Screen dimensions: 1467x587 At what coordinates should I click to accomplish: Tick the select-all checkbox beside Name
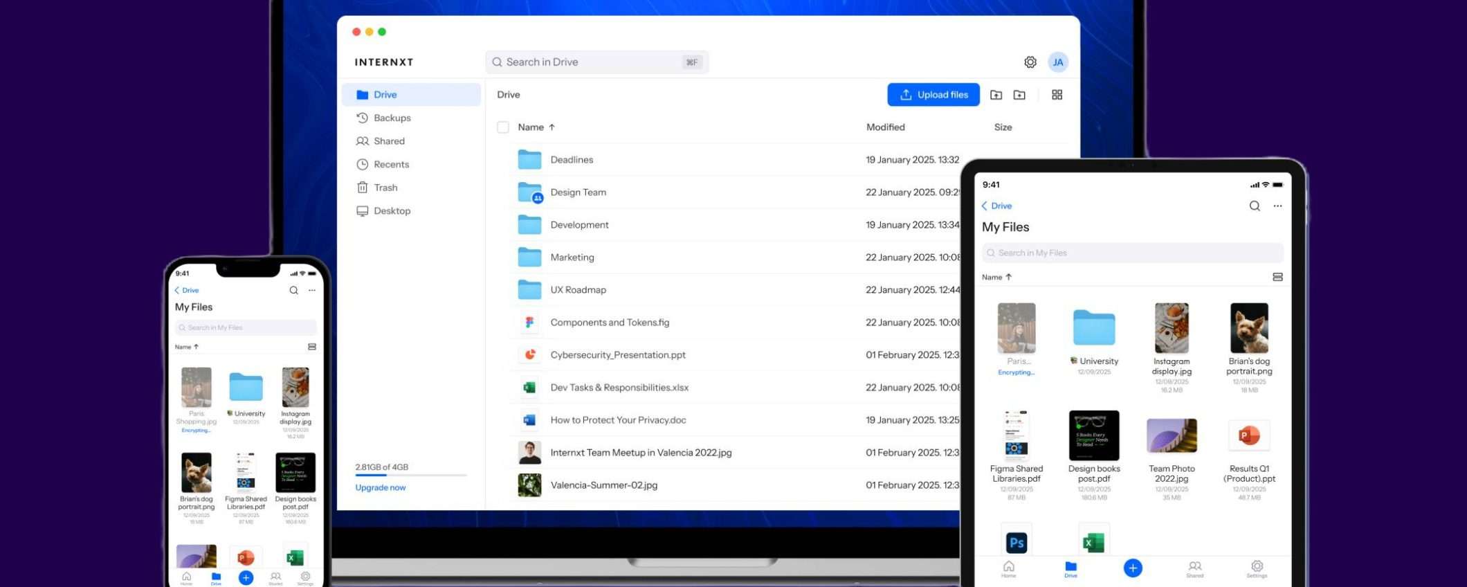(503, 127)
